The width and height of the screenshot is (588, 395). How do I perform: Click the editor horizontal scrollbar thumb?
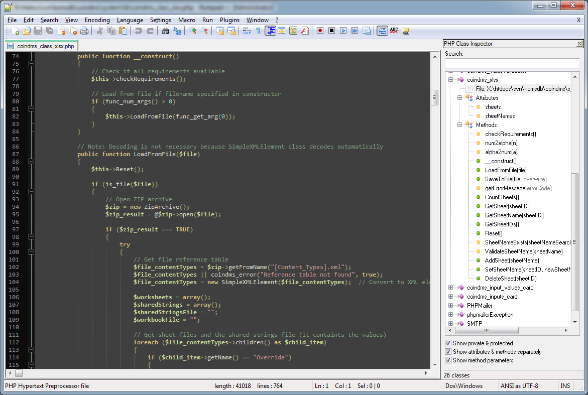point(19,373)
